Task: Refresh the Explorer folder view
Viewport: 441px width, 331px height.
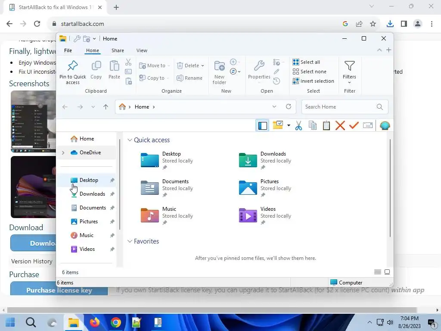Action: [x=288, y=107]
